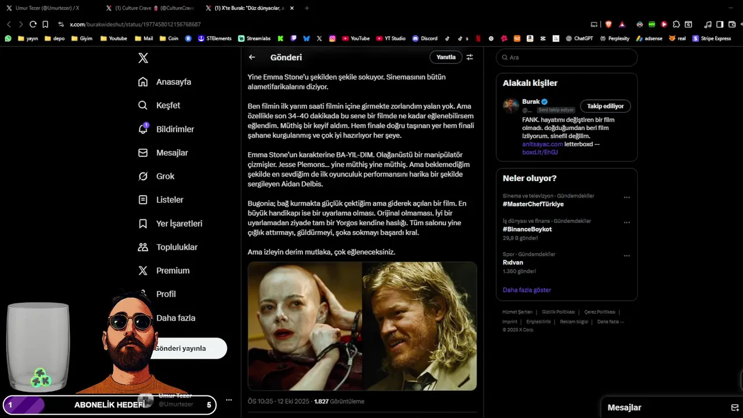The width and height of the screenshot is (743, 418).
Task: Open the boxd.it/EhGJ link
Action: coord(540,152)
